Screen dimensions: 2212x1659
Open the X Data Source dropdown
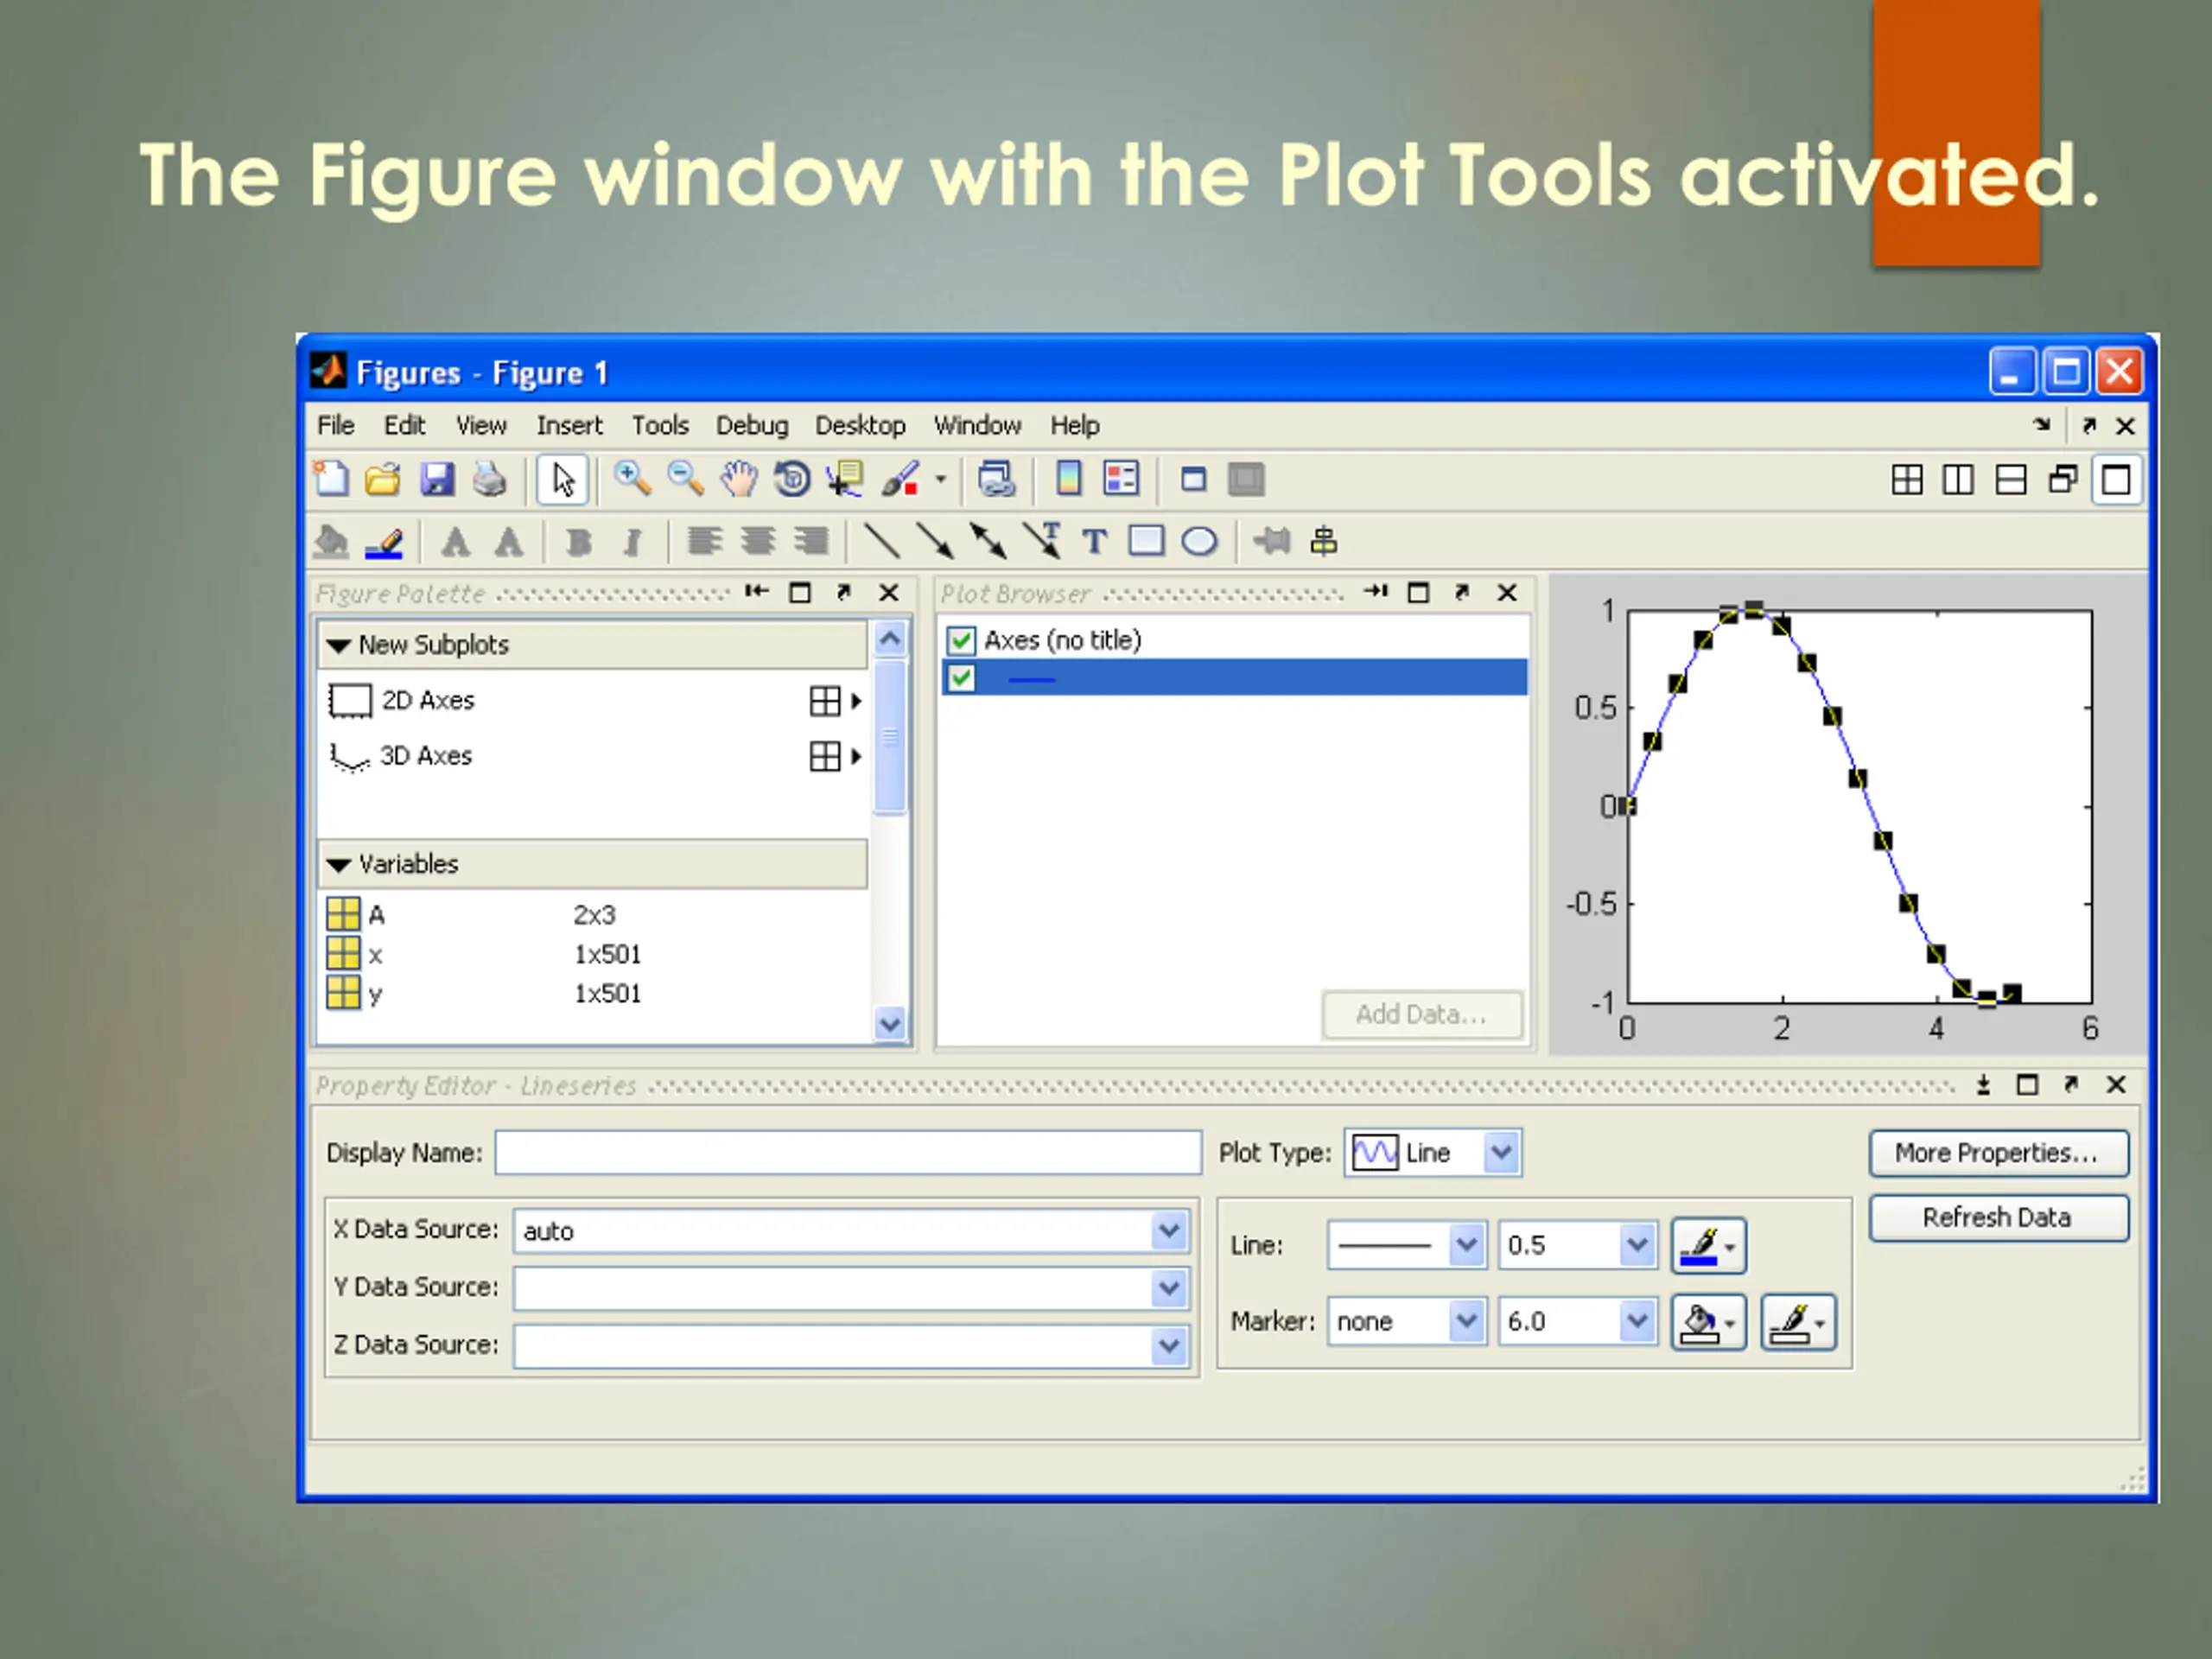pyautogui.click(x=1168, y=1231)
